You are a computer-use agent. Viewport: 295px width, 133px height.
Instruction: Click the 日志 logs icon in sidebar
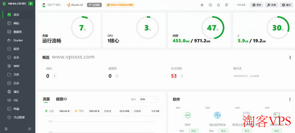[x=9, y=83]
